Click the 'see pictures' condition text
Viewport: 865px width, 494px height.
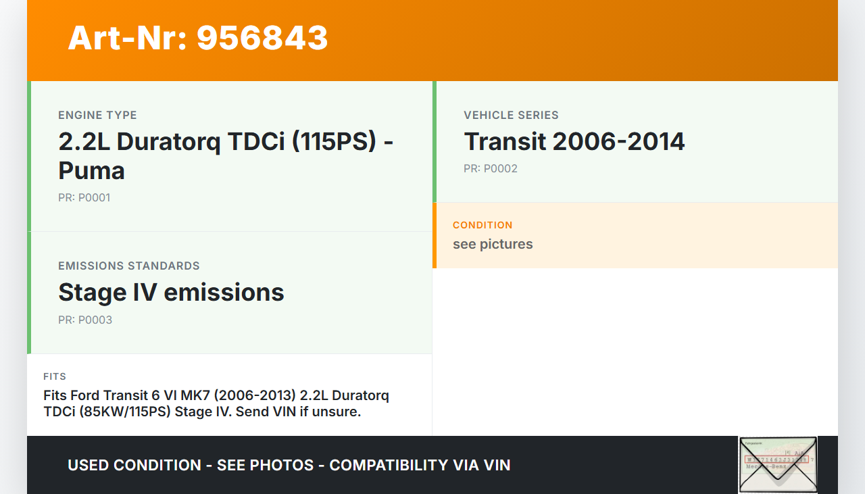[493, 244]
